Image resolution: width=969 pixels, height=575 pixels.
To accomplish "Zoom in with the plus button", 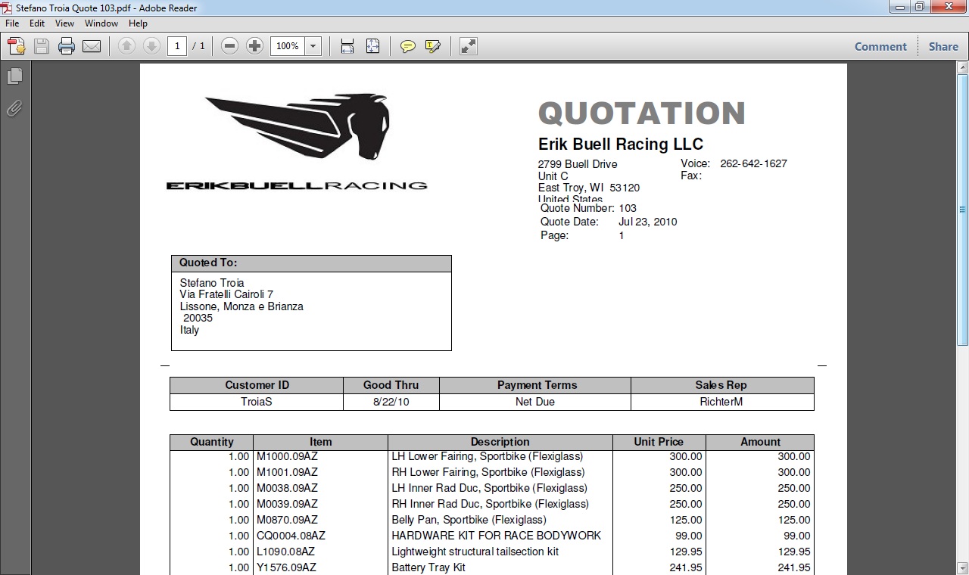I will point(255,46).
